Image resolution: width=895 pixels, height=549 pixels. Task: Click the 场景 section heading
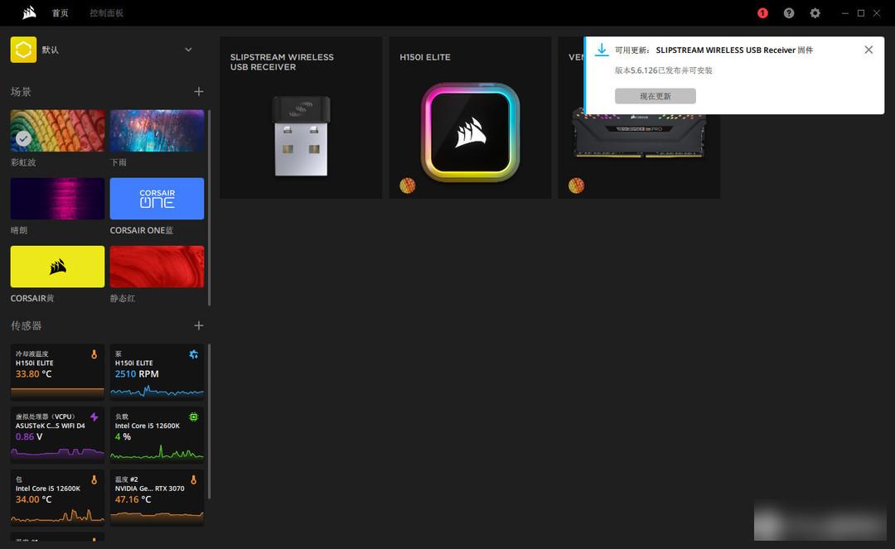coord(21,92)
